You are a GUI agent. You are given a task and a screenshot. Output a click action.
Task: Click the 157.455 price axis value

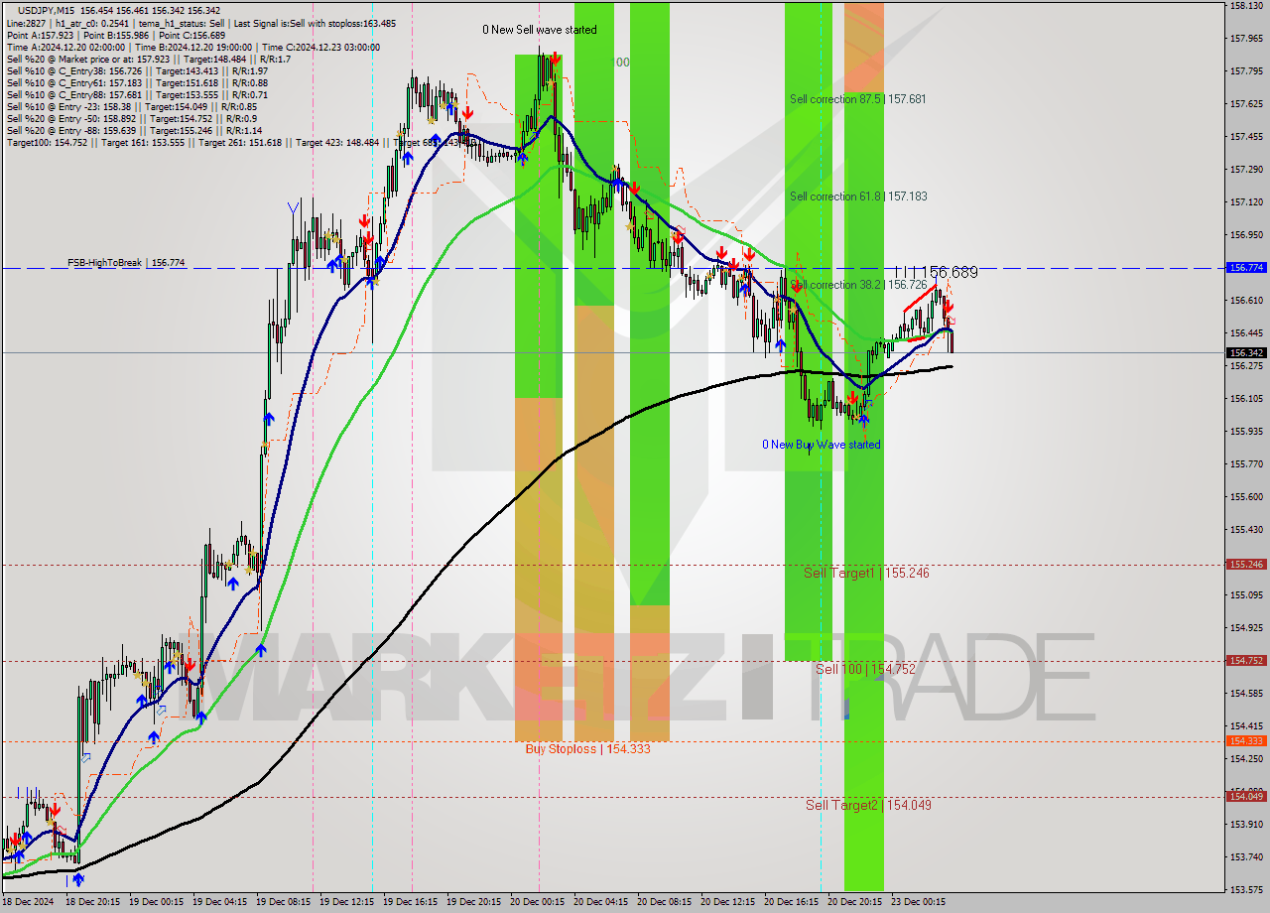[1246, 137]
